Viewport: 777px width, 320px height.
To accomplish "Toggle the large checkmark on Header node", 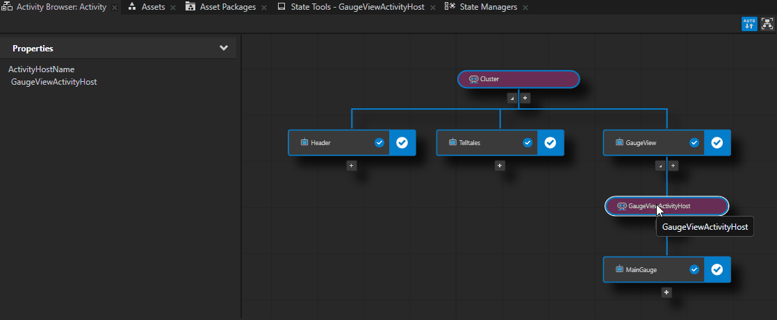I will point(402,142).
